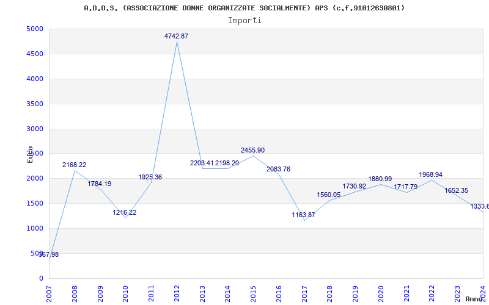Viewport: 489px width, 305px height.
Task: Select the 2007 x-axis year label
Action: point(49,294)
